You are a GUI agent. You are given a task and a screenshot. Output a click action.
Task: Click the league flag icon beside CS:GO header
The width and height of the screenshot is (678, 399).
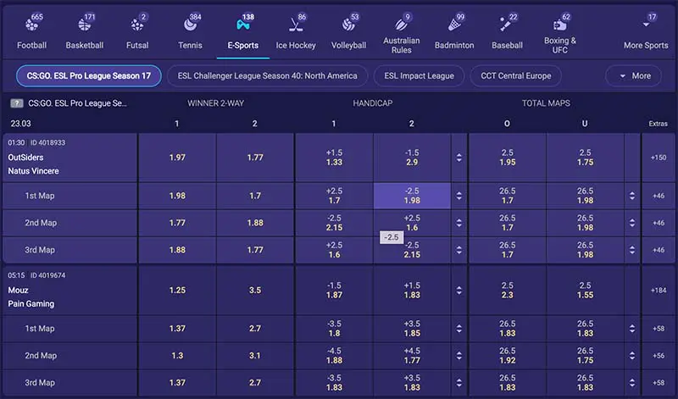tap(16, 103)
